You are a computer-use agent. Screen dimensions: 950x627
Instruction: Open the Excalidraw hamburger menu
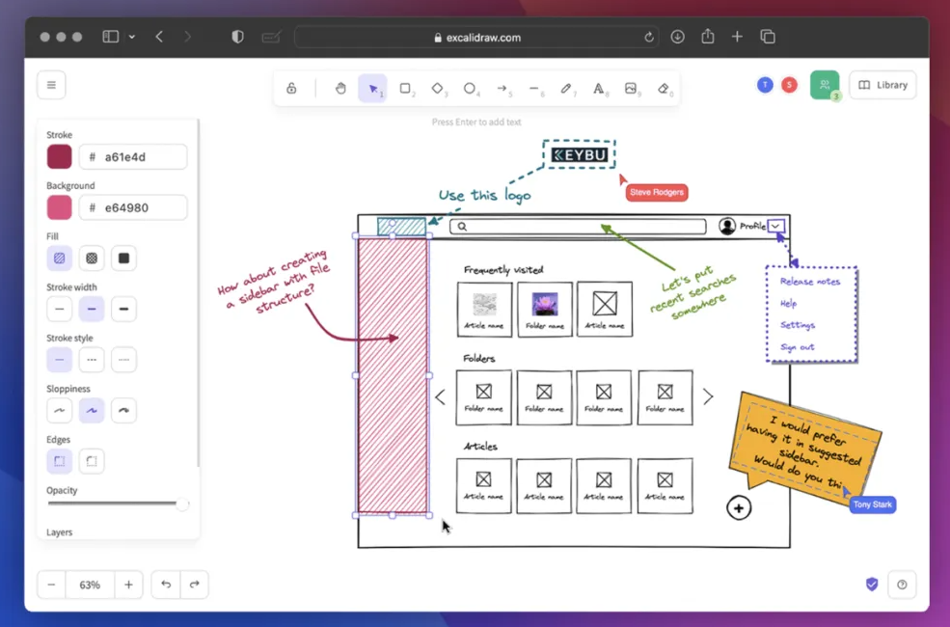click(51, 85)
